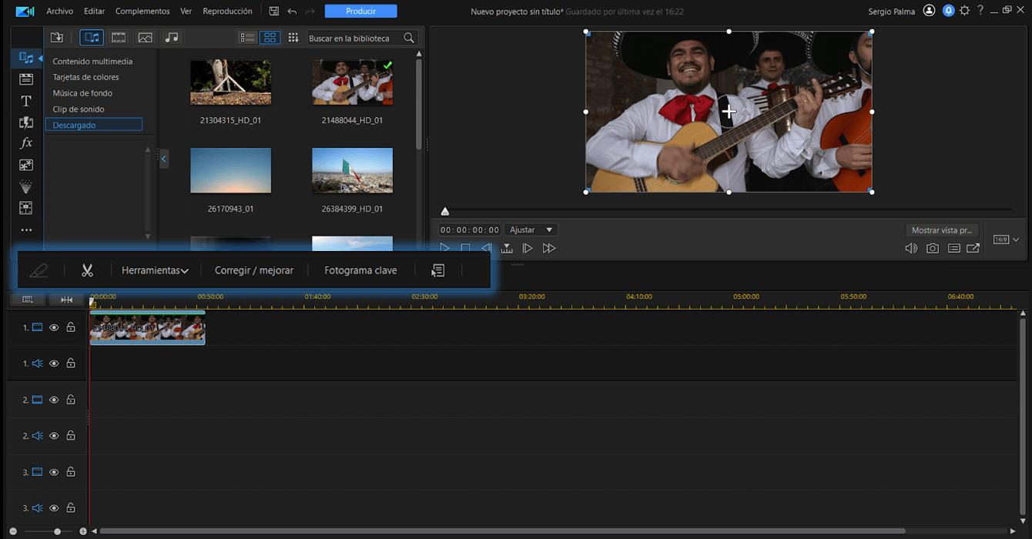1032x539 pixels.
Task: Open the 16:9 aspect ratio dropdown
Action: pos(1006,239)
